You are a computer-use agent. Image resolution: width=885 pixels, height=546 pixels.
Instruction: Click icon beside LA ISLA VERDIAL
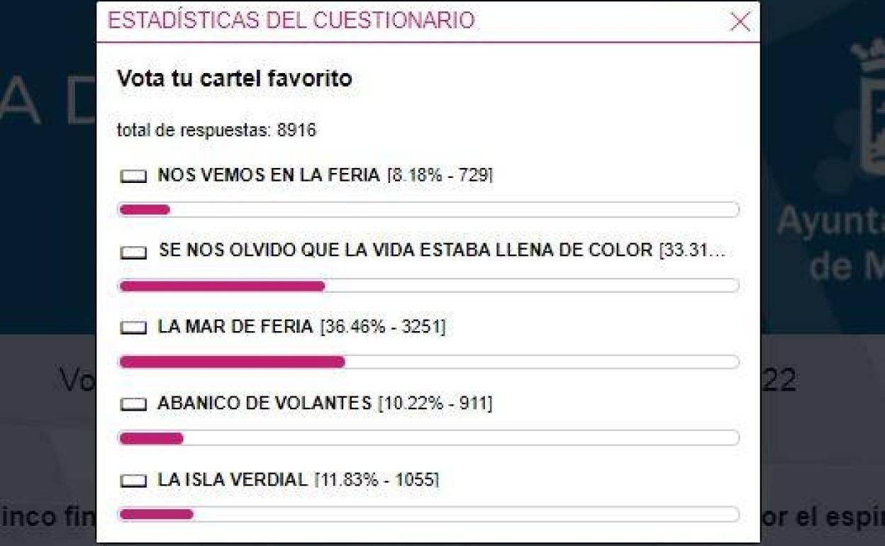pos(133,481)
